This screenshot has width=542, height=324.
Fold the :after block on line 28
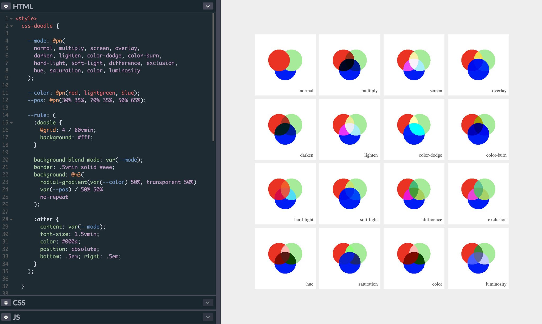(11, 220)
